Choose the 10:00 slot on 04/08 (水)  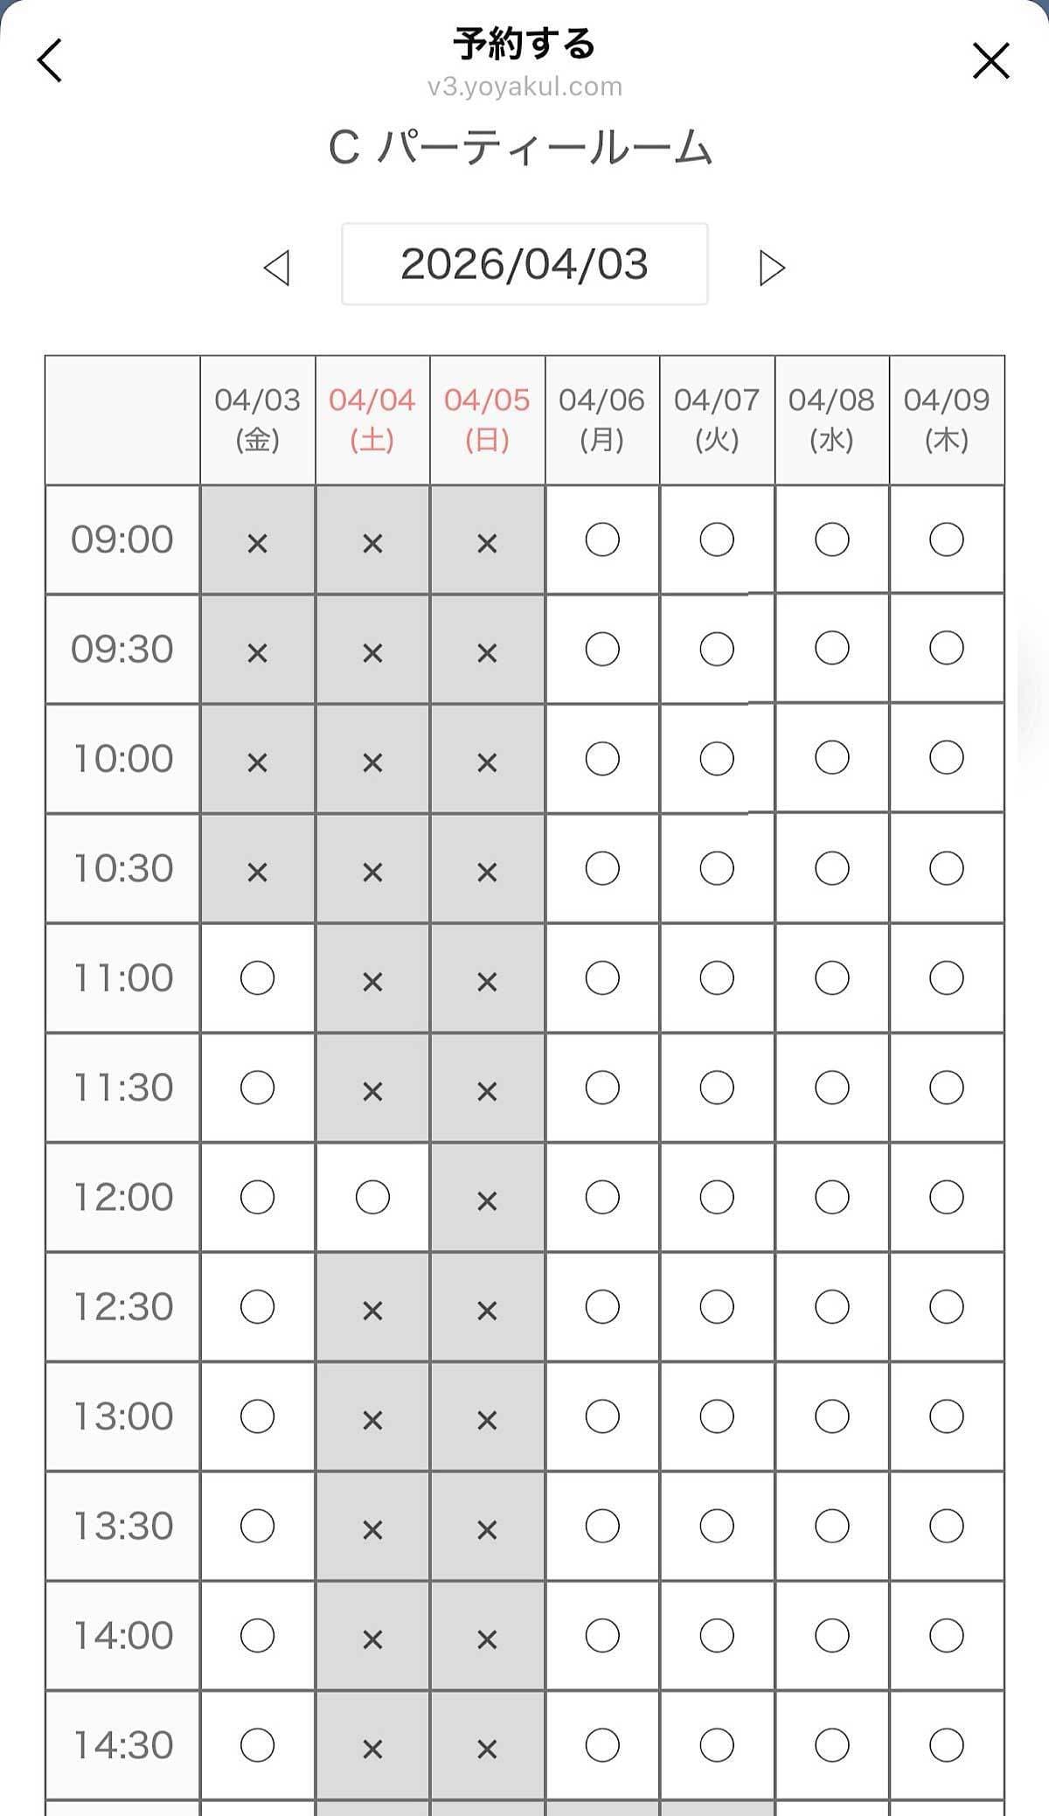831,758
